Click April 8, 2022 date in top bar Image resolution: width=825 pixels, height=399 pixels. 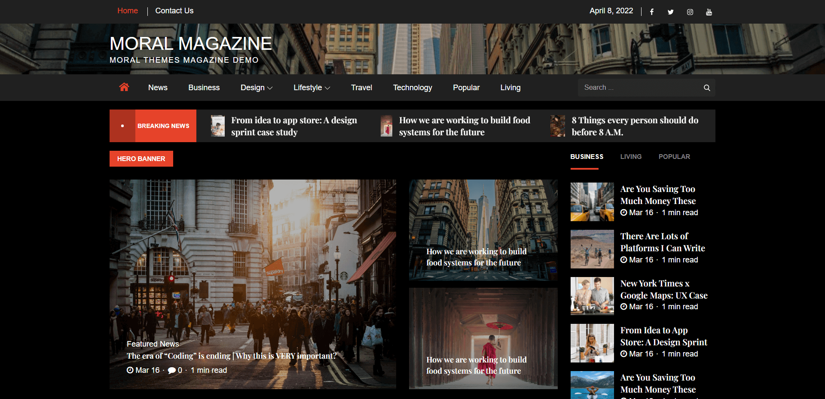(611, 11)
